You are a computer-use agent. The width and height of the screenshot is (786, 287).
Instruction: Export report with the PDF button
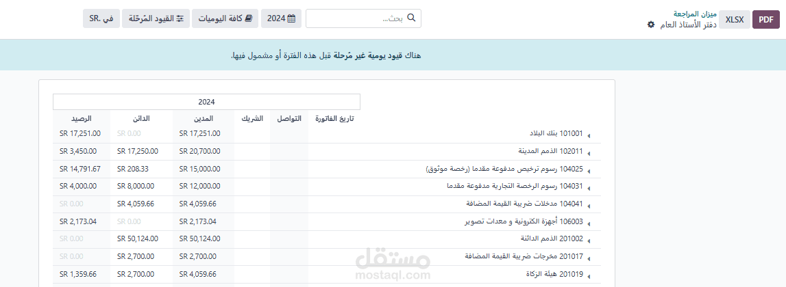coord(766,19)
